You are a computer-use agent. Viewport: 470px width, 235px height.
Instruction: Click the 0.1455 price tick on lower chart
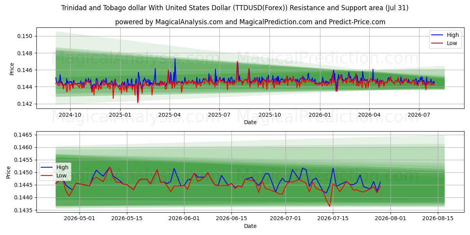(23, 160)
